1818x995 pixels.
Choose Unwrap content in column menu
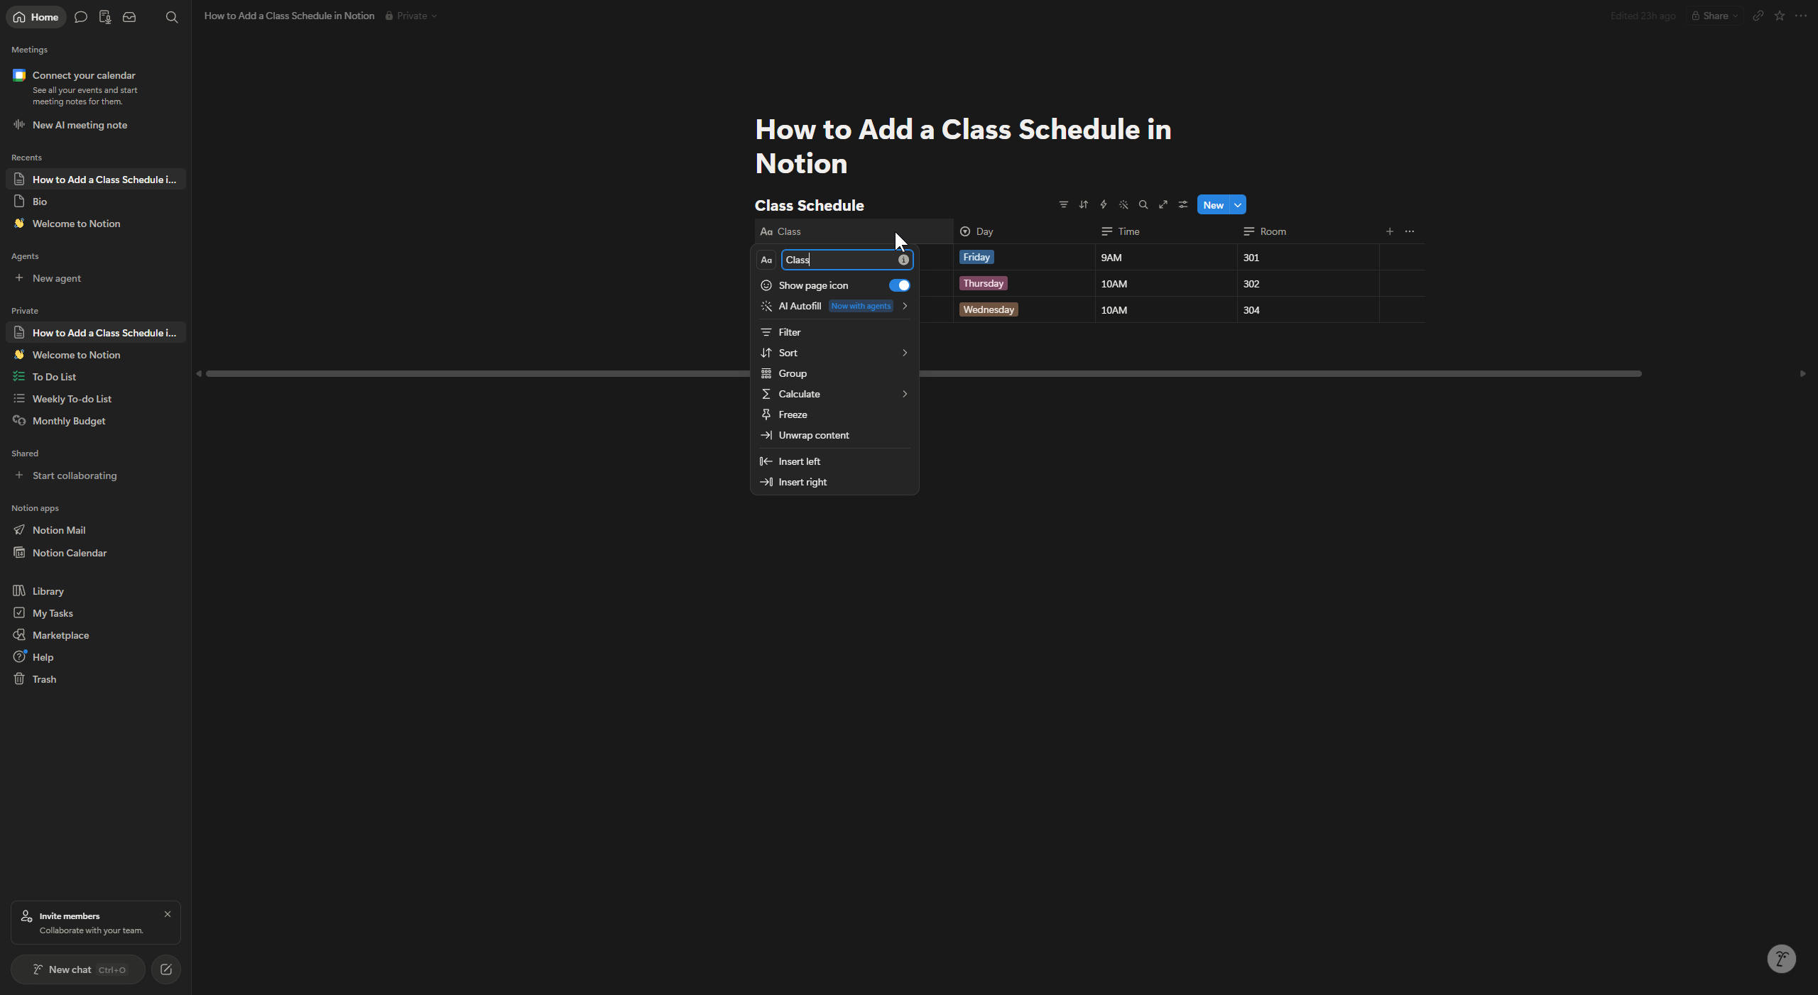[x=834, y=435]
